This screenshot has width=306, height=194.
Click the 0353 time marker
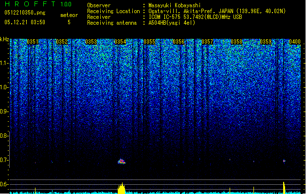[x=91, y=42]
